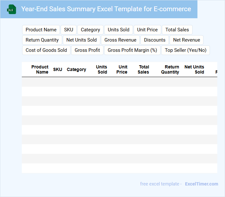Image resolution: width=225 pixels, height=197 pixels.
Task: Select the Gross Revenue tag
Action: (121, 40)
